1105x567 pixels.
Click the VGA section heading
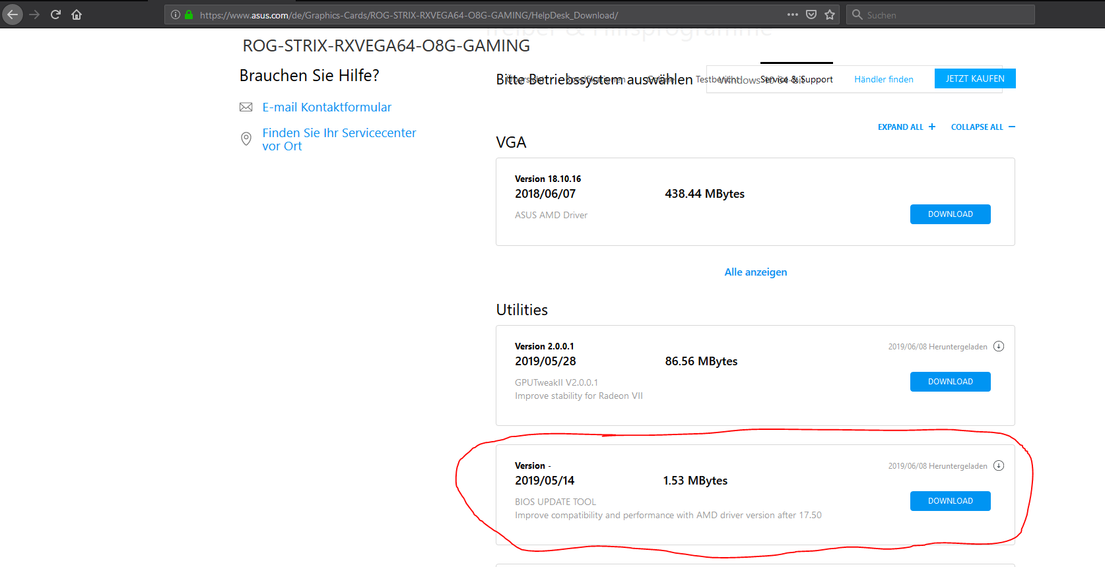(511, 142)
